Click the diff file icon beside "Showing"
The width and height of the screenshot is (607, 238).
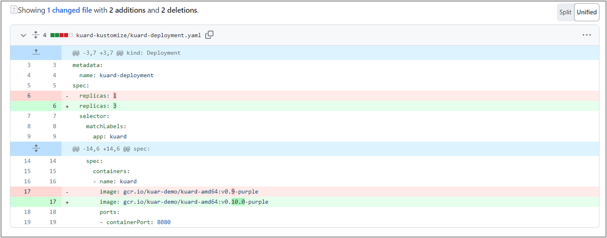tap(14, 10)
